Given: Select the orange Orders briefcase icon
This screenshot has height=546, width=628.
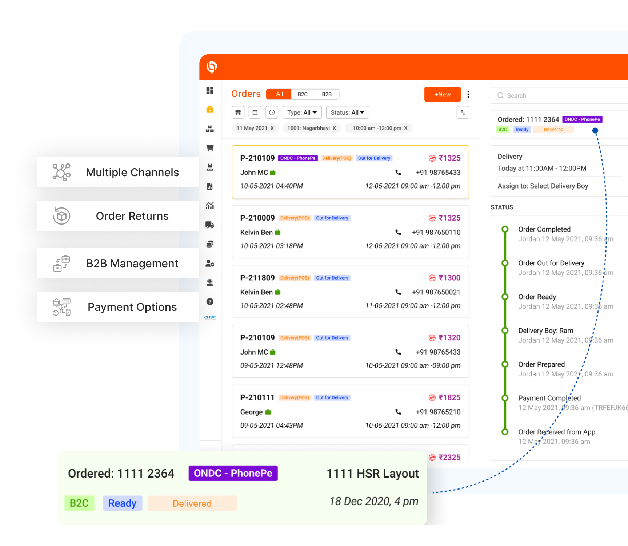Looking at the screenshot, I should [210, 110].
